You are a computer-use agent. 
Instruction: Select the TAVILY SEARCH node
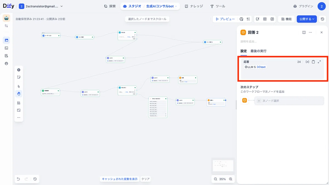158,107
